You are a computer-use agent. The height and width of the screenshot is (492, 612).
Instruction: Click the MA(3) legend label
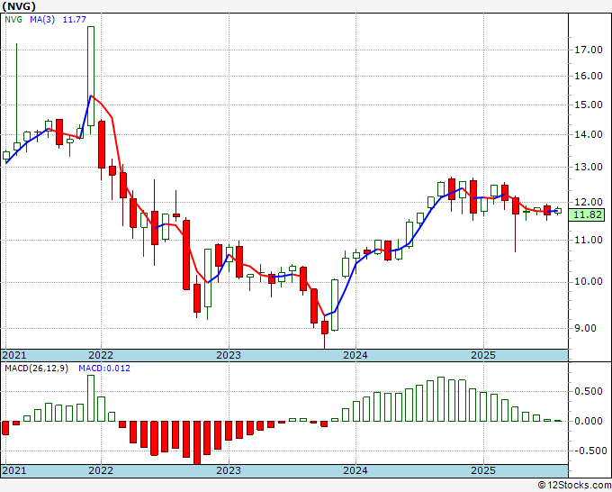click(x=42, y=19)
